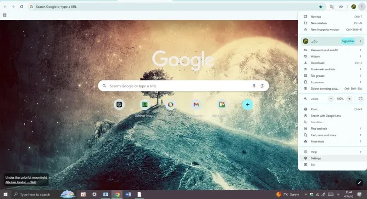This screenshot has height=199, width=367.
Task: Expand the Help submenu
Action: point(332,152)
